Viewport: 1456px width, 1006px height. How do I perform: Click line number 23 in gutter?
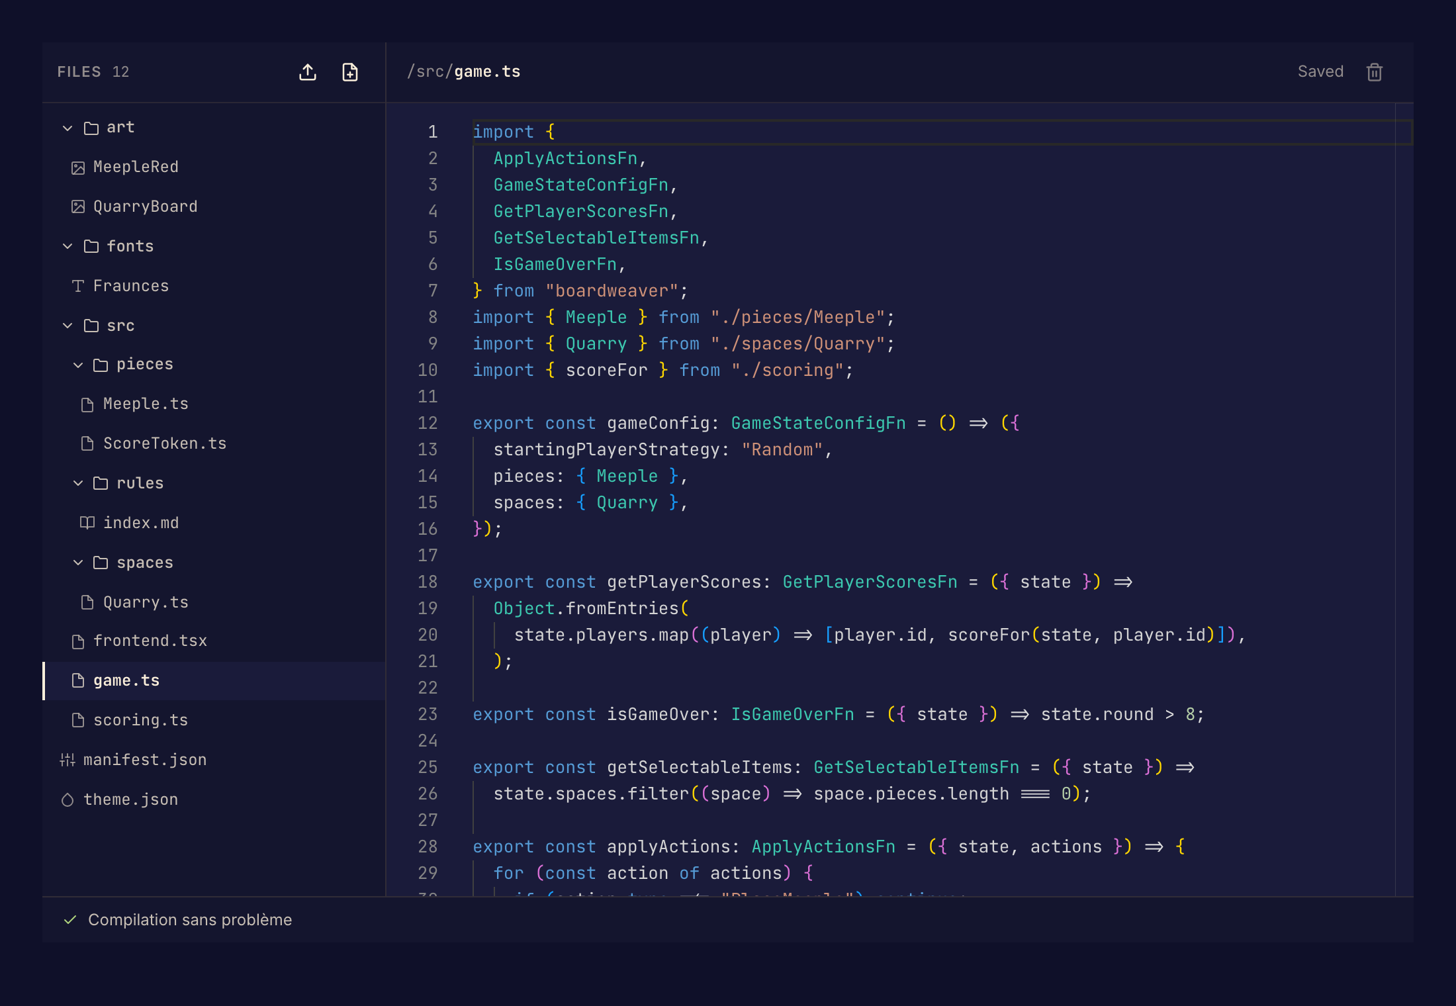[428, 714]
